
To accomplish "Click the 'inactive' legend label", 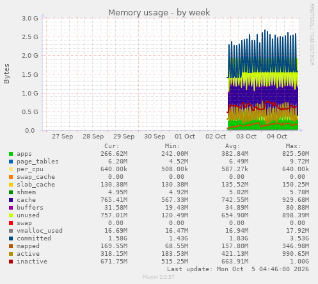I will (x=32, y=262).
